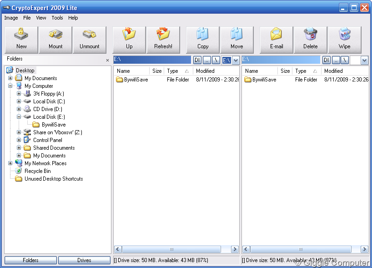
Task: Expand the Control Panel tree node
Action: (x=19, y=140)
